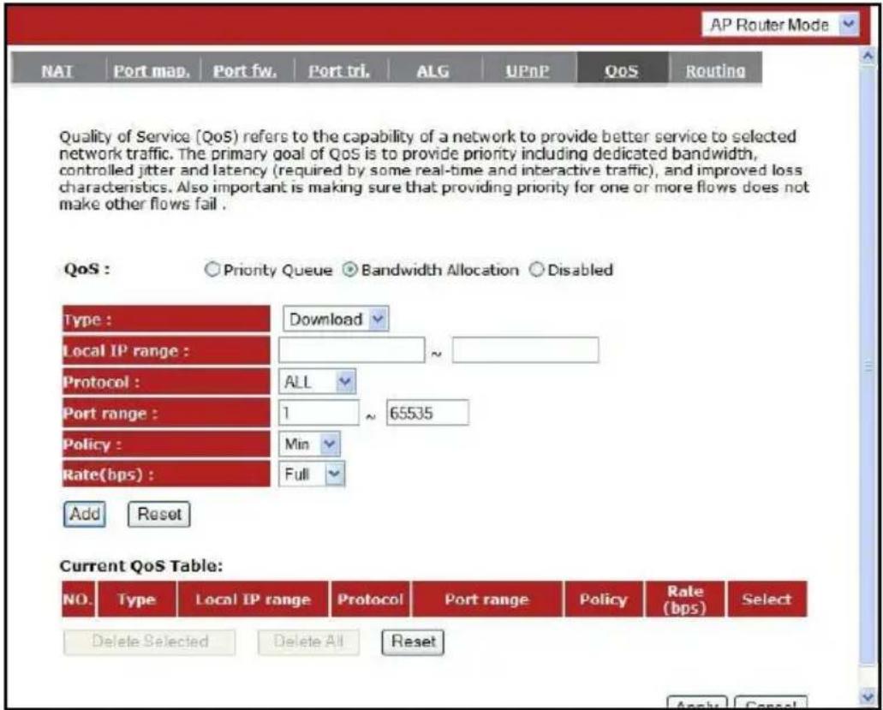Image resolution: width=883 pixels, height=710 pixels.
Task: Click the Rate (bps) table column header
Action: point(685,600)
